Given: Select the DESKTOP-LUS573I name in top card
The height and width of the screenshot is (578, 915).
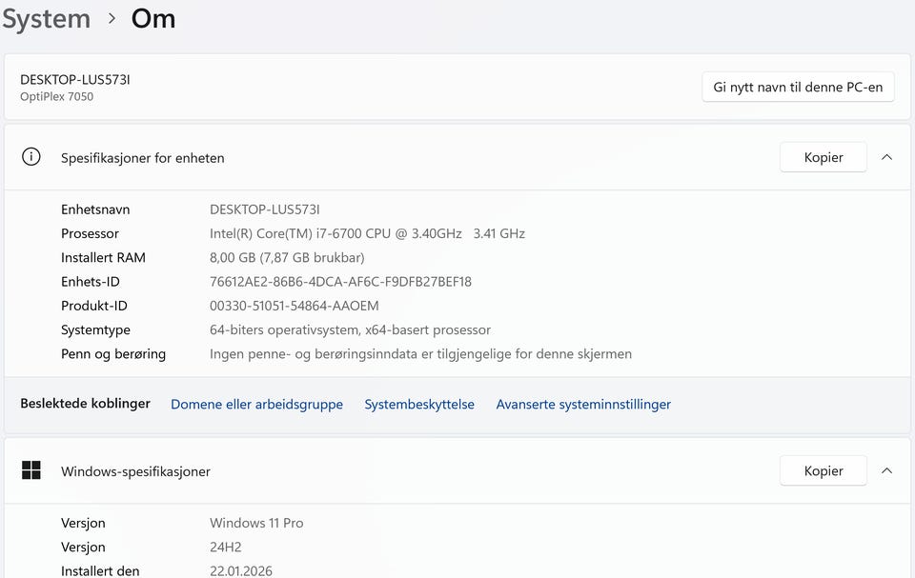Looking at the screenshot, I should [x=74, y=80].
